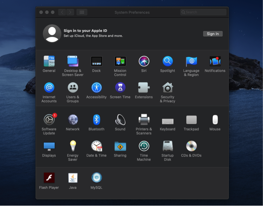Open the Network preferences pane
The width and height of the screenshot is (263, 206).
(x=73, y=120)
